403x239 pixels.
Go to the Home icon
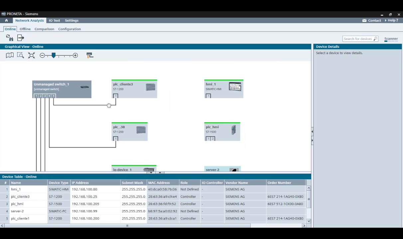pos(6,21)
